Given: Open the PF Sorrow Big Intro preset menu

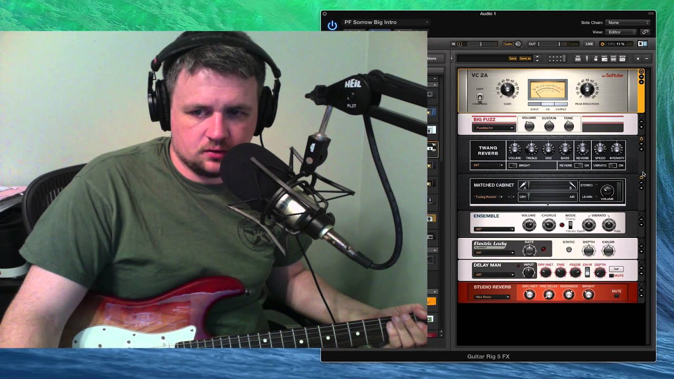Looking at the screenshot, I should pyautogui.click(x=385, y=23).
